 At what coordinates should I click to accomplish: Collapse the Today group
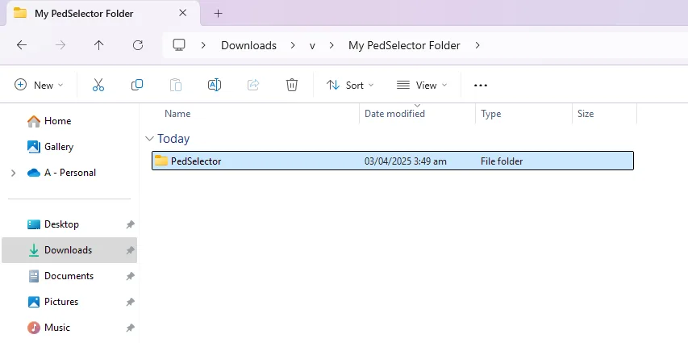pos(150,139)
